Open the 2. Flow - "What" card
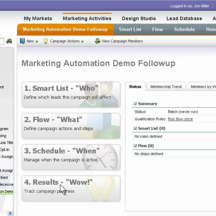This screenshot has height=216, width=216. click(x=71, y=126)
